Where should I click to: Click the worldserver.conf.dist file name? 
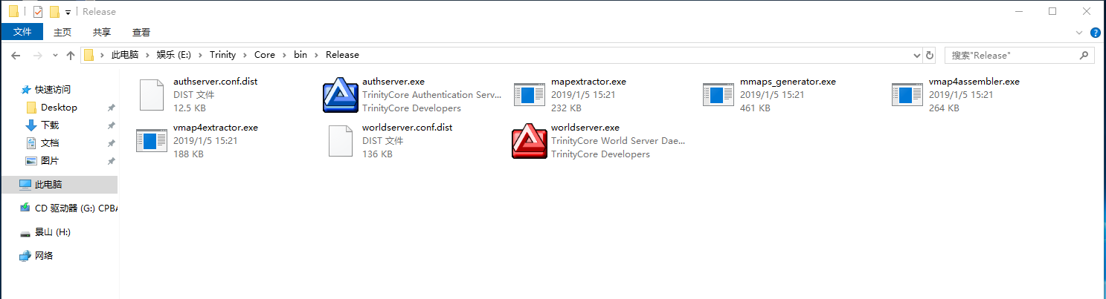407,128
